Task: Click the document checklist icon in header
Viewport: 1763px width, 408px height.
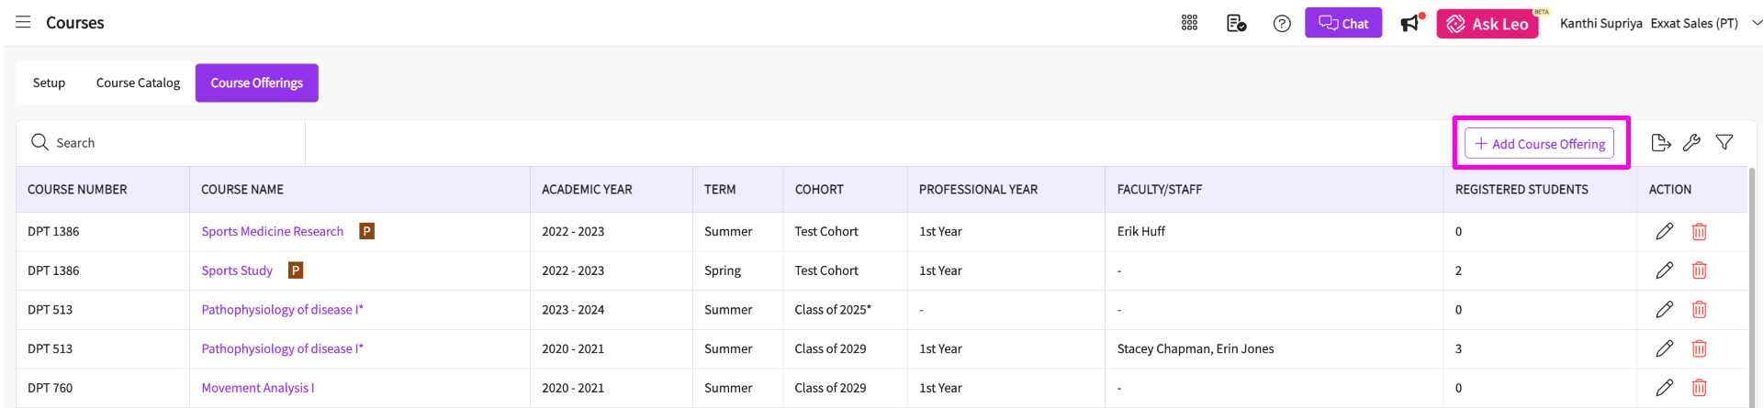Action: [1236, 23]
